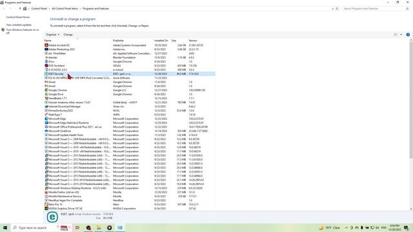413x232 pixels.
Task: Select NewBlue Vegas Pro Complete row
Action: [129, 200]
